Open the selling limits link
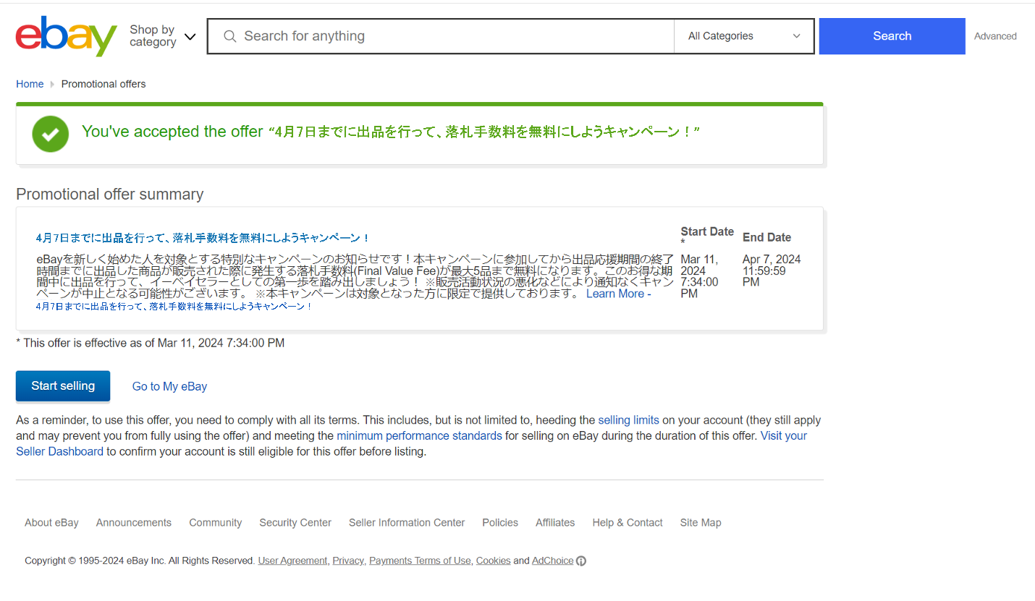 628,420
